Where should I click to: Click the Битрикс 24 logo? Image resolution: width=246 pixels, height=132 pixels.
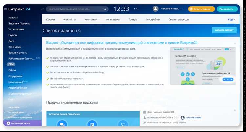point(19,9)
